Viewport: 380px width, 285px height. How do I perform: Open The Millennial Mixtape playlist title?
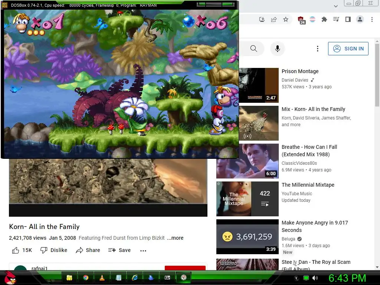click(308, 185)
